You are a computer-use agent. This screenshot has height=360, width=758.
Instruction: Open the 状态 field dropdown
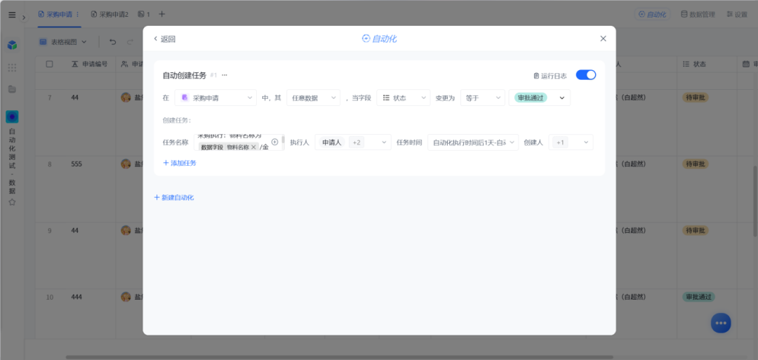pos(403,98)
